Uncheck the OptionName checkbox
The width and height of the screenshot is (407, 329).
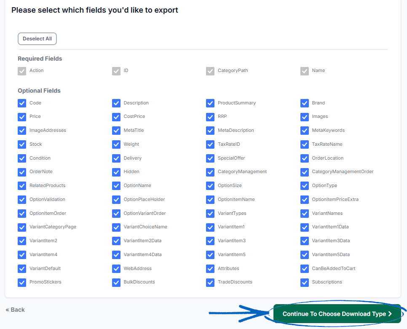[116, 186]
